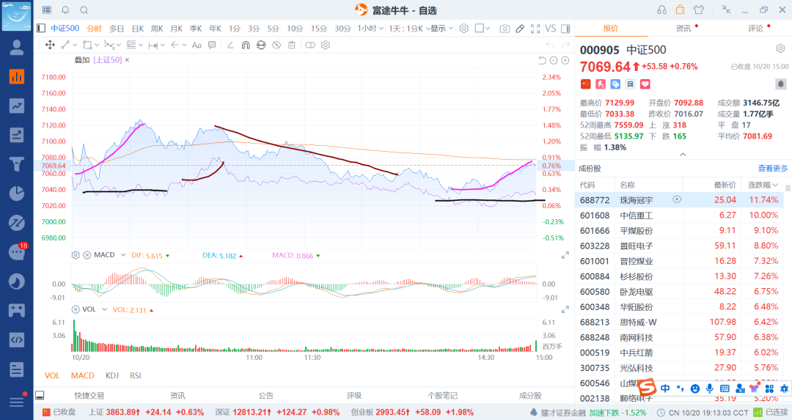Open the 个股笔记 bottom panel
The image size is (792, 420).
[442, 395]
